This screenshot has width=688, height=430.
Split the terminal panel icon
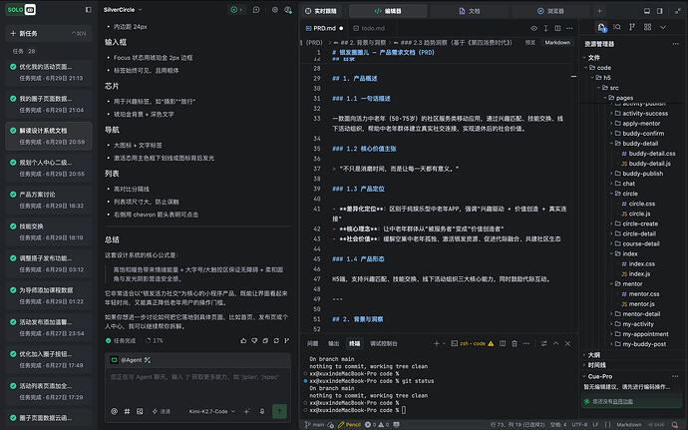503,343
